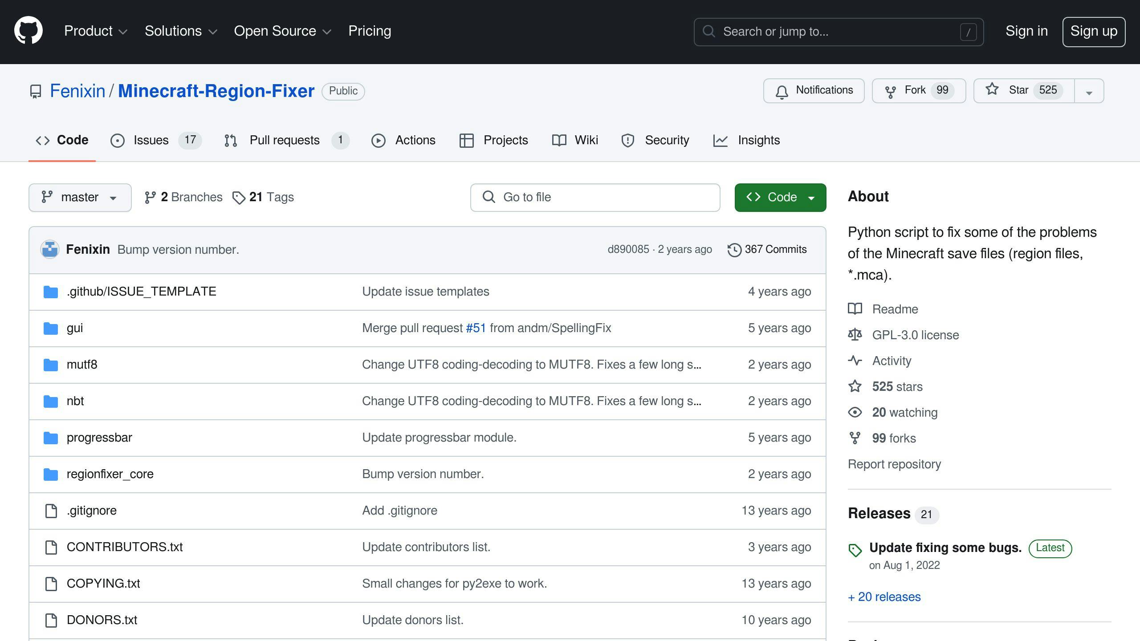Click the Code tab icon
1140x641 pixels.
click(42, 140)
